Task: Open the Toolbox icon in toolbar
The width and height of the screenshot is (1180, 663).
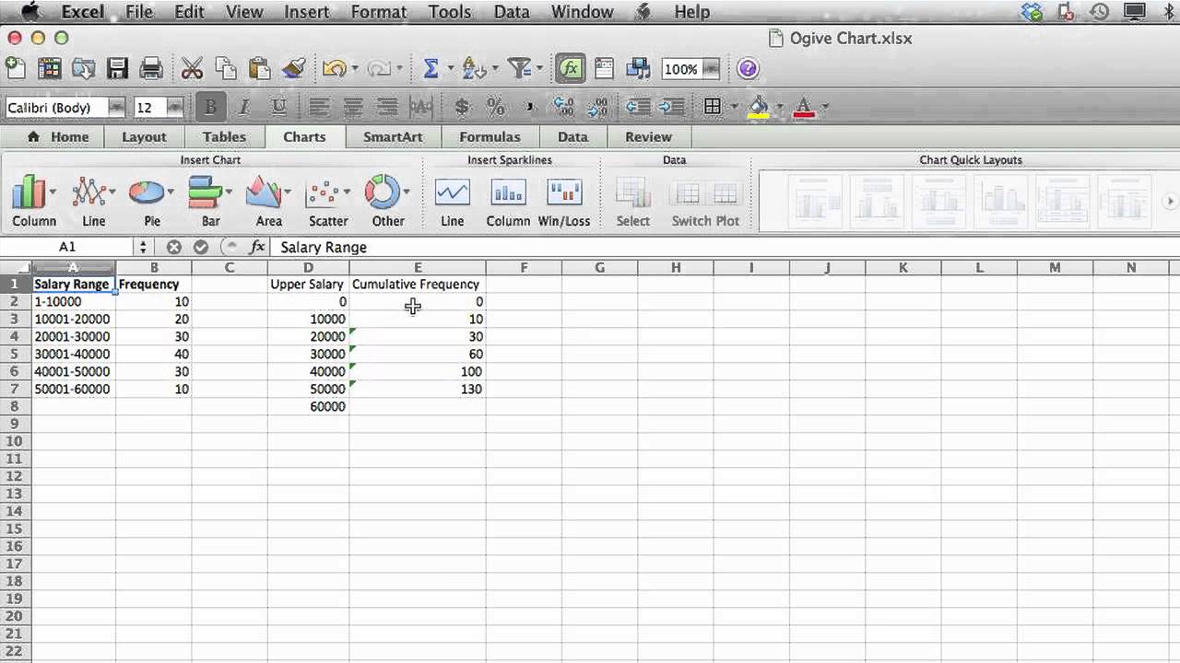Action: point(605,68)
